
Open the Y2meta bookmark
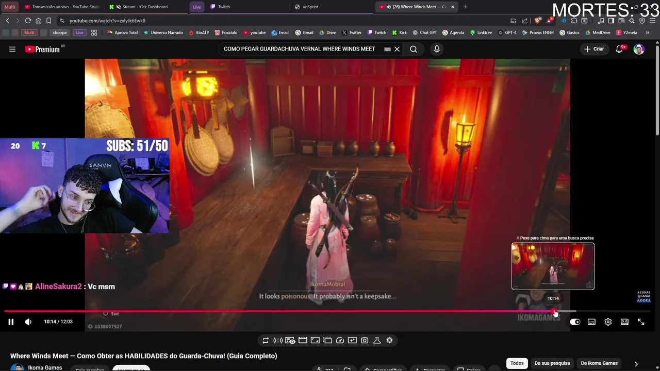626,32
